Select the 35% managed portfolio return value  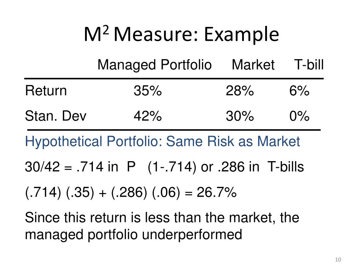(147, 91)
